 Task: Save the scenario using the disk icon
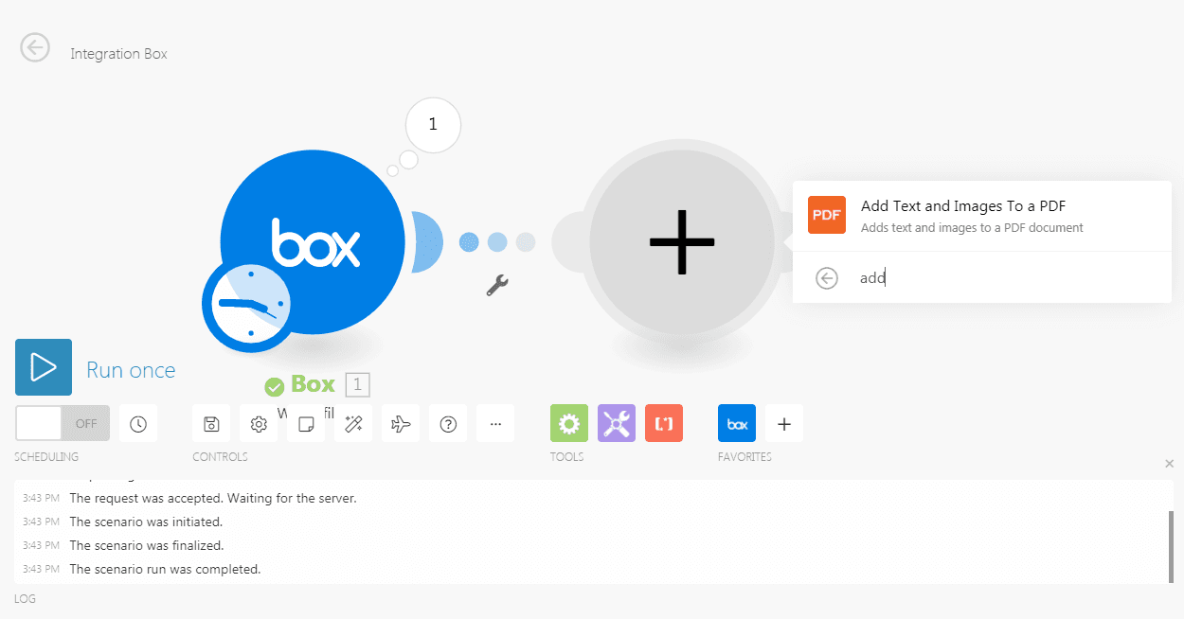(211, 424)
